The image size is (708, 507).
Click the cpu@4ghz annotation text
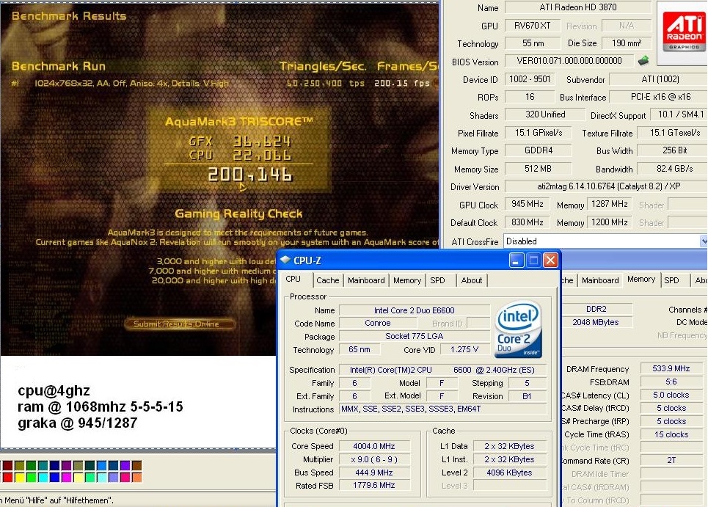pos(54,390)
